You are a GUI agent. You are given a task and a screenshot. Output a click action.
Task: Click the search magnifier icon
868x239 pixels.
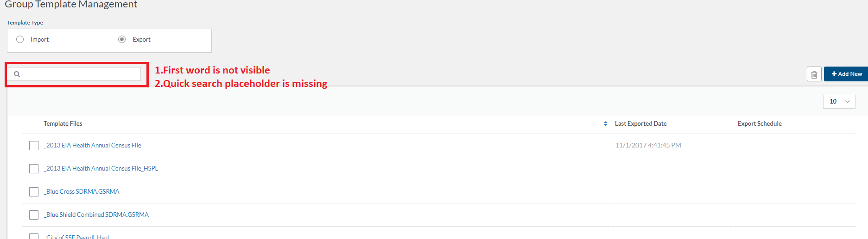point(17,74)
